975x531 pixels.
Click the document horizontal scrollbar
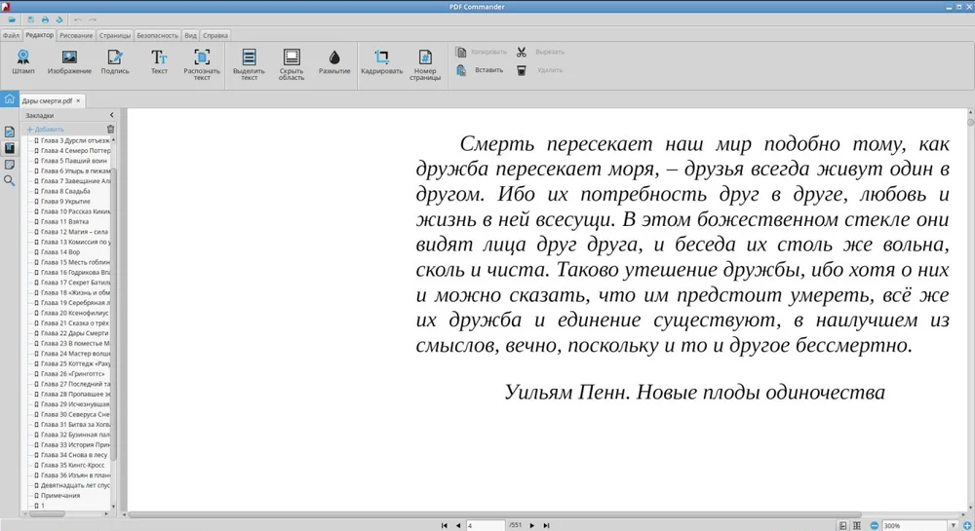click(x=494, y=514)
